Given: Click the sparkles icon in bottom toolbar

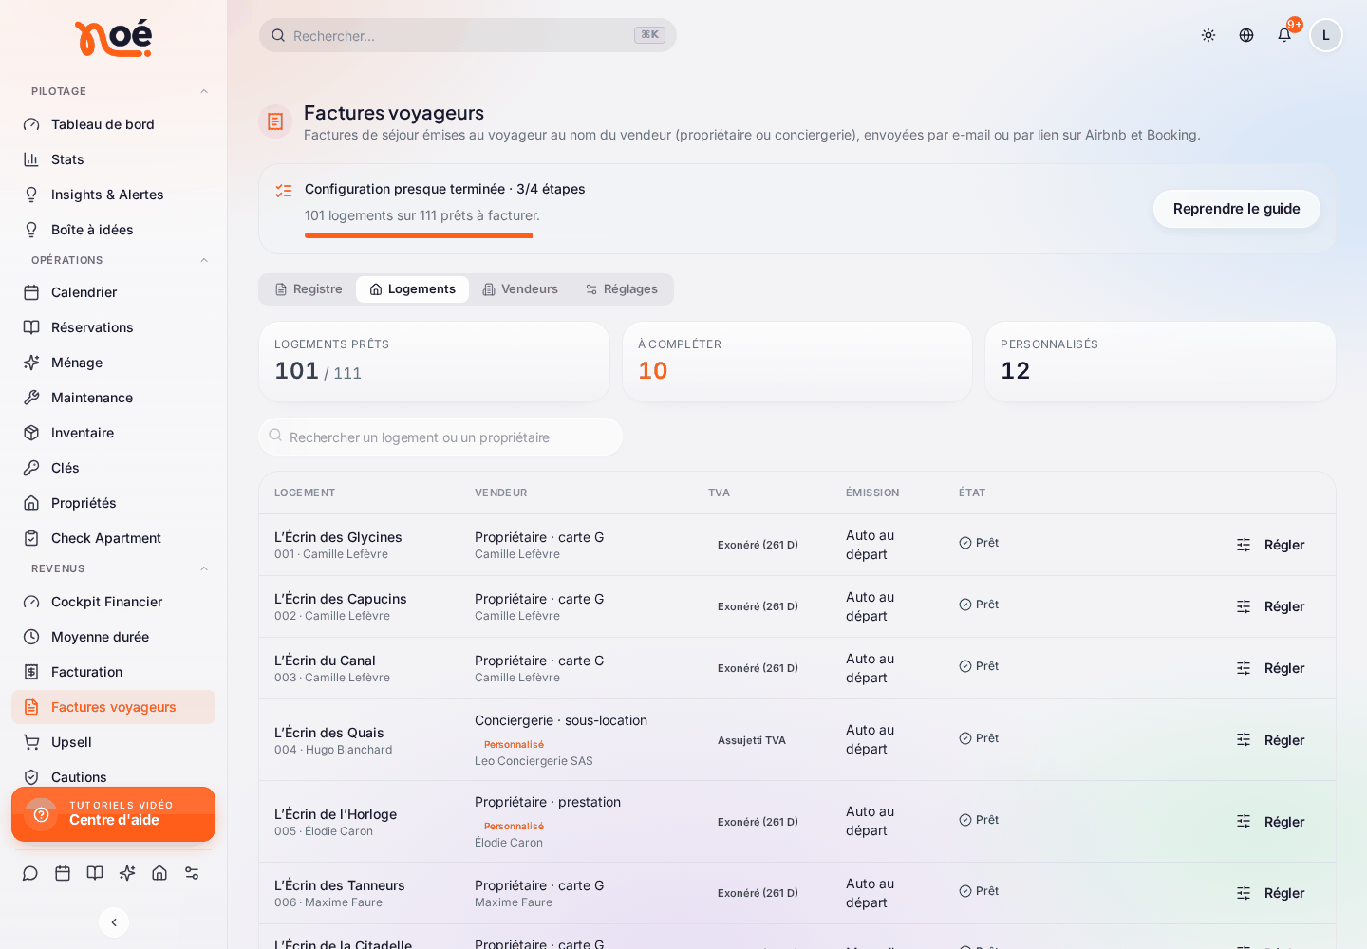Looking at the screenshot, I should coord(127,873).
